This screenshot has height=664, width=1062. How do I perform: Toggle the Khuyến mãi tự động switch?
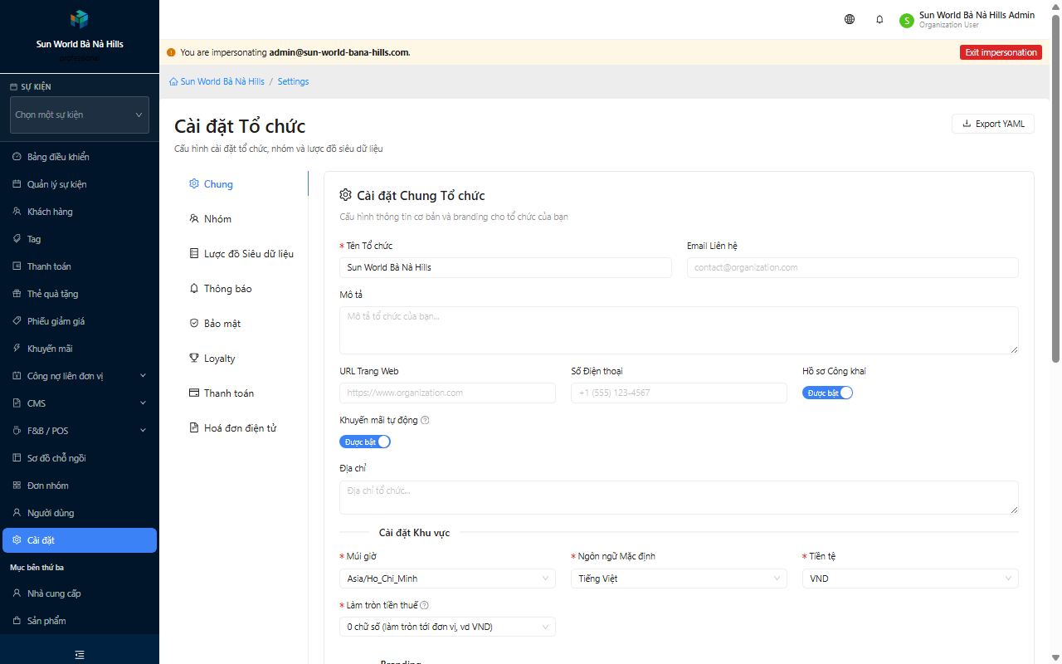point(365,442)
